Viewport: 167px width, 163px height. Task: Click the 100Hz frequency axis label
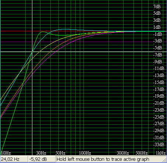coord(85,153)
